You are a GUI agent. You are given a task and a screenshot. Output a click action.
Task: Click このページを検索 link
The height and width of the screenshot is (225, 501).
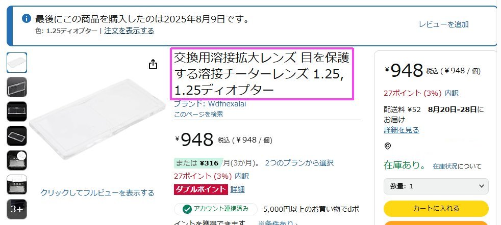(198, 114)
